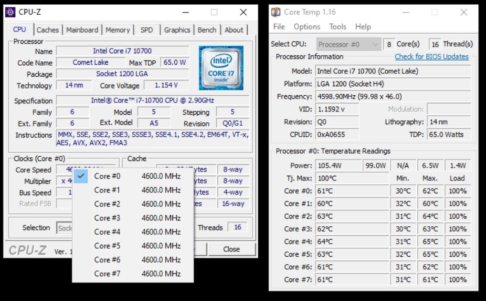Open the socket Selection combo box
Screen dimensions: 486x301
tap(64, 228)
